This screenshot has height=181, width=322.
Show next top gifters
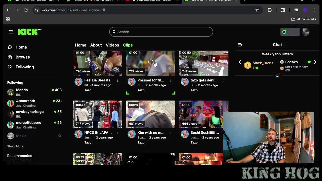(315, 62)
